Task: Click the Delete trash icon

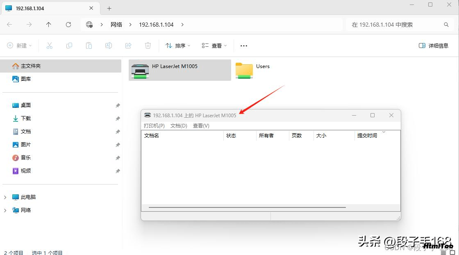Action: click(148, 46)
